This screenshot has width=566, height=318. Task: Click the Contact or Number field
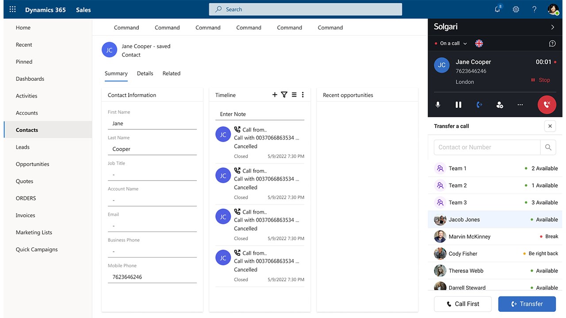(x=487, y=148)
